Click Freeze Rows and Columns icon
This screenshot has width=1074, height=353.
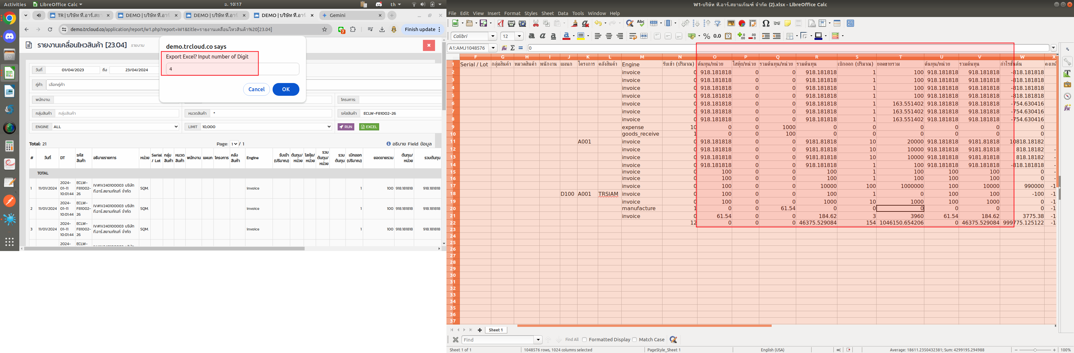click(822, 23)
